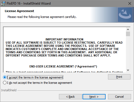Click the FloEFD 16 title bar text
Viewport: 134px width, 102px height.
(29, 3)
